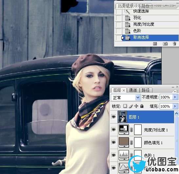Click the 填充 100% value field
This screenshot has height=174, width=179.
166,106
